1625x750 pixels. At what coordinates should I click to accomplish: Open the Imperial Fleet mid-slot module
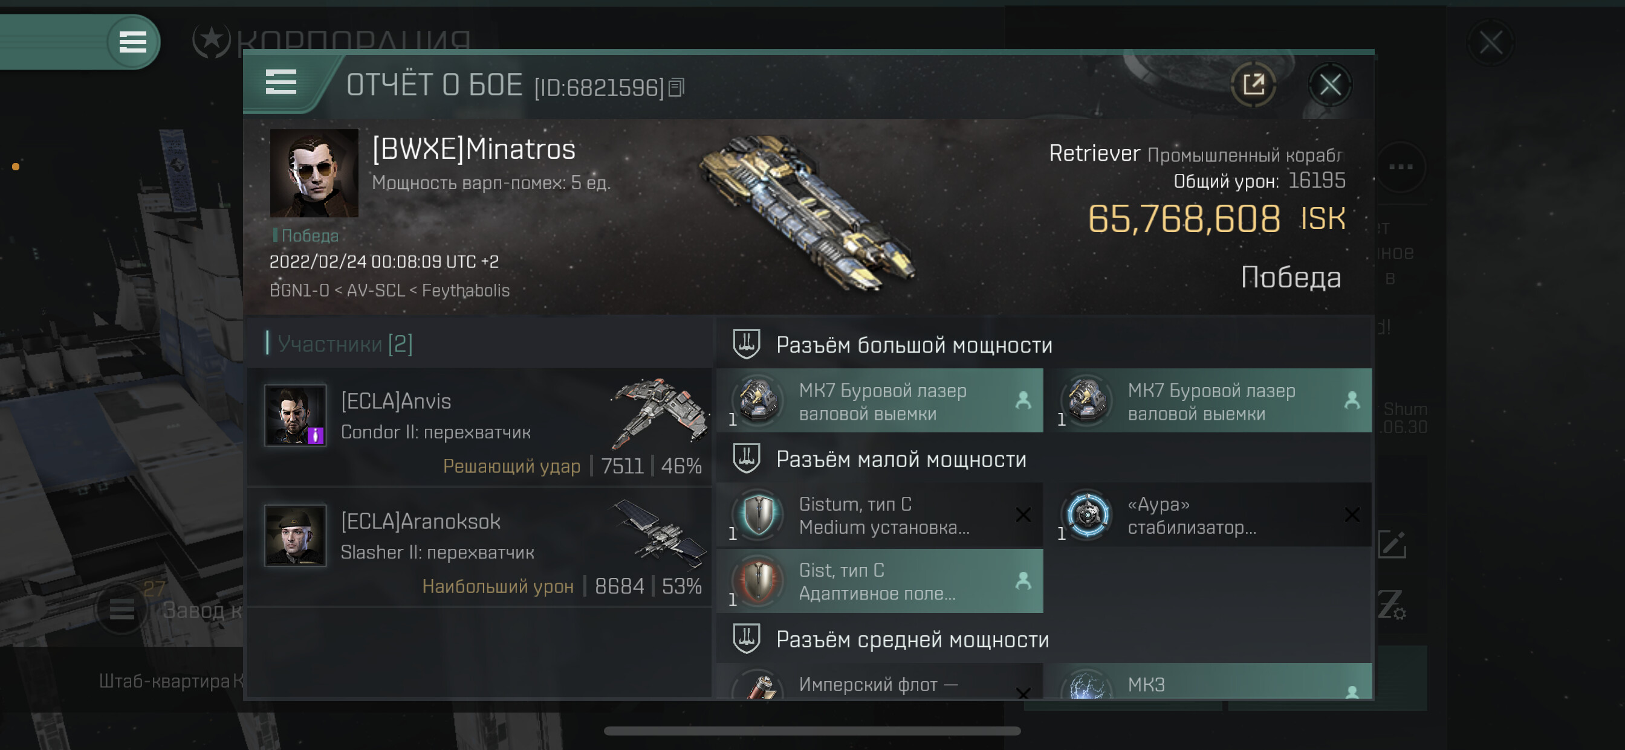pos(880,681)
